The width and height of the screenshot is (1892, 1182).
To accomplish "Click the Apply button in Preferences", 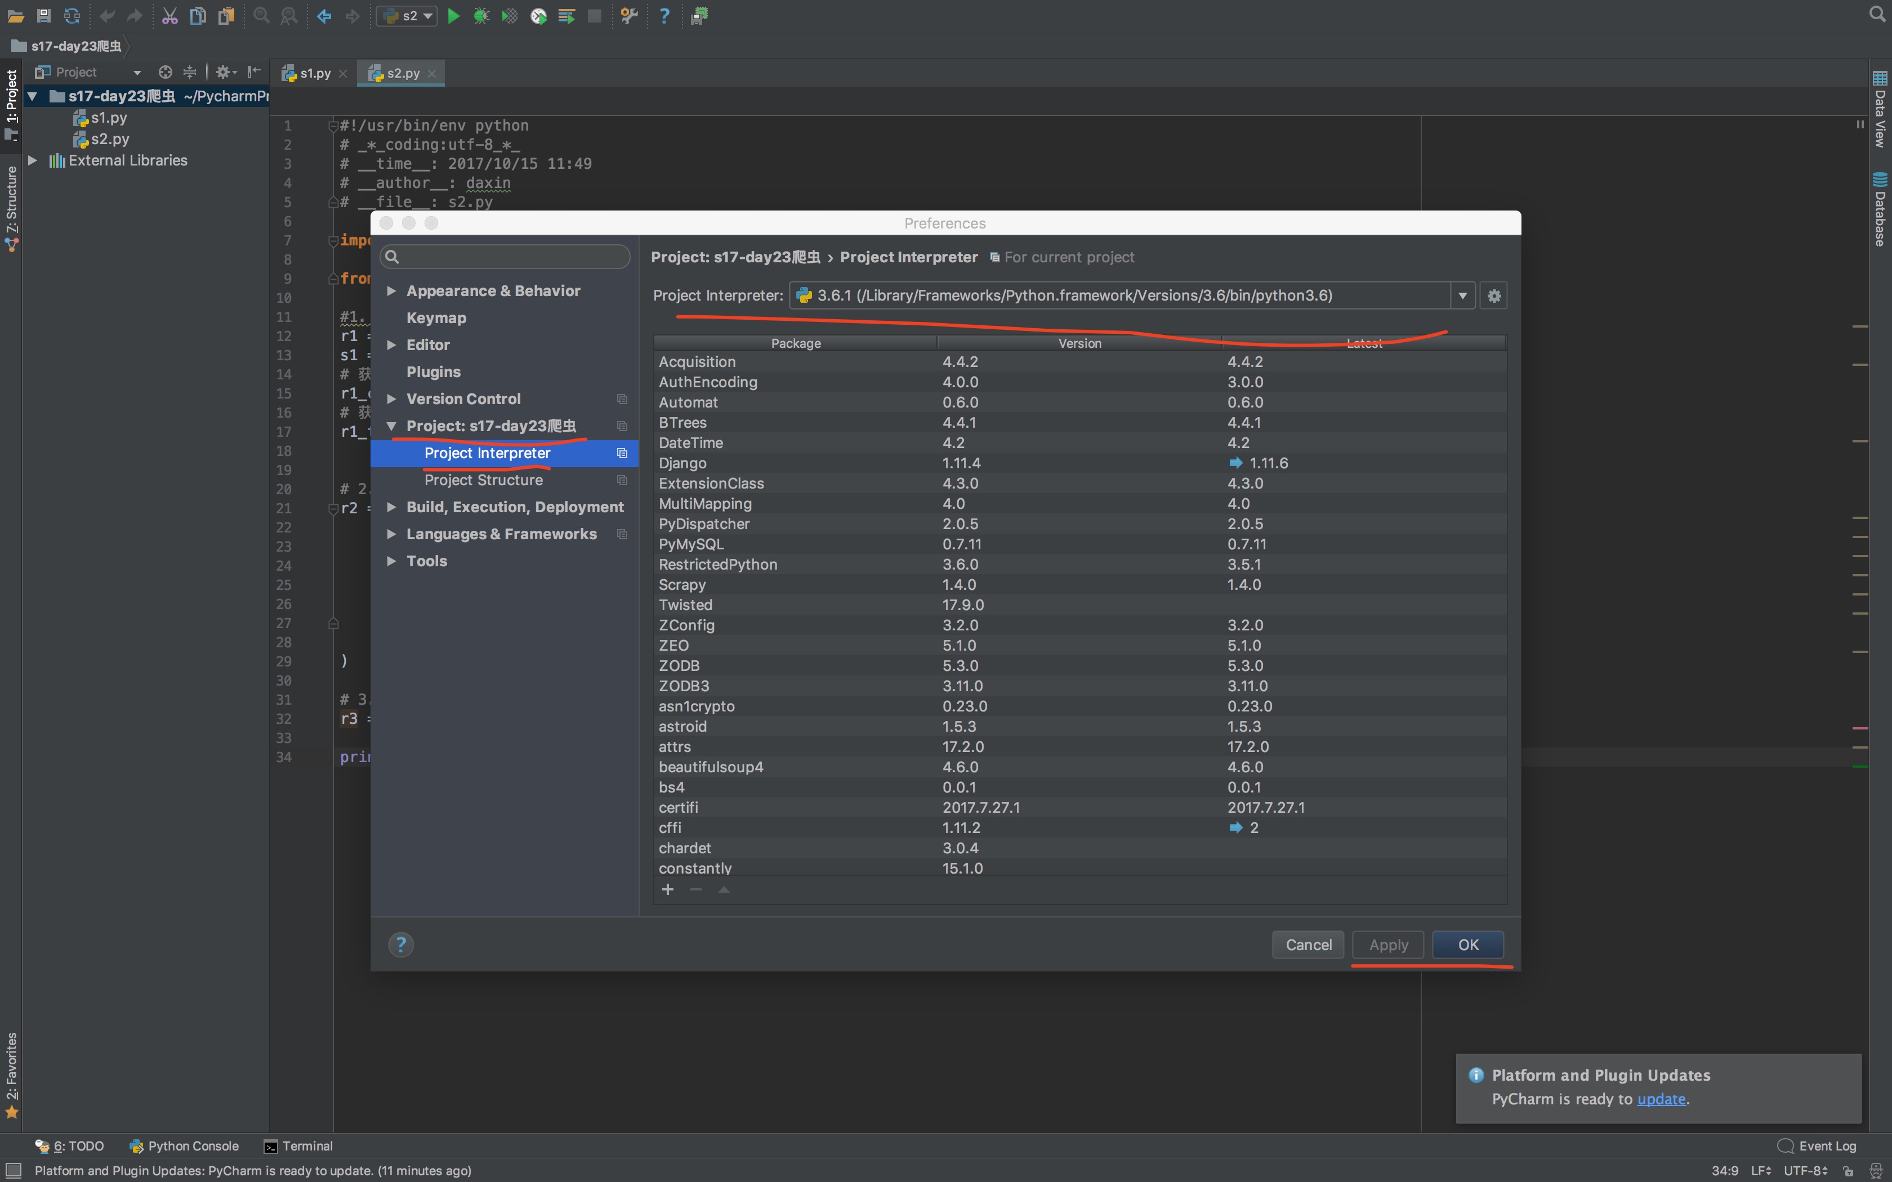I will click(x=1387, y=944).
